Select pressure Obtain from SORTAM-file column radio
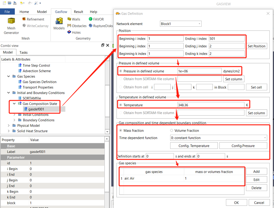The height and width of the screenshot is (208, 274). pyautogui.click(x=121, y=79)
